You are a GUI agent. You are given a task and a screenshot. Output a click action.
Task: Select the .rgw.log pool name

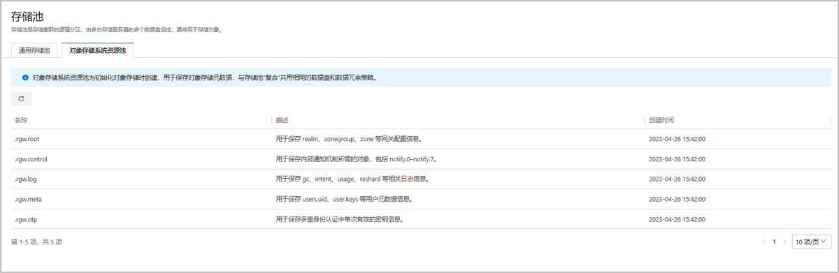tap(25, 179)
